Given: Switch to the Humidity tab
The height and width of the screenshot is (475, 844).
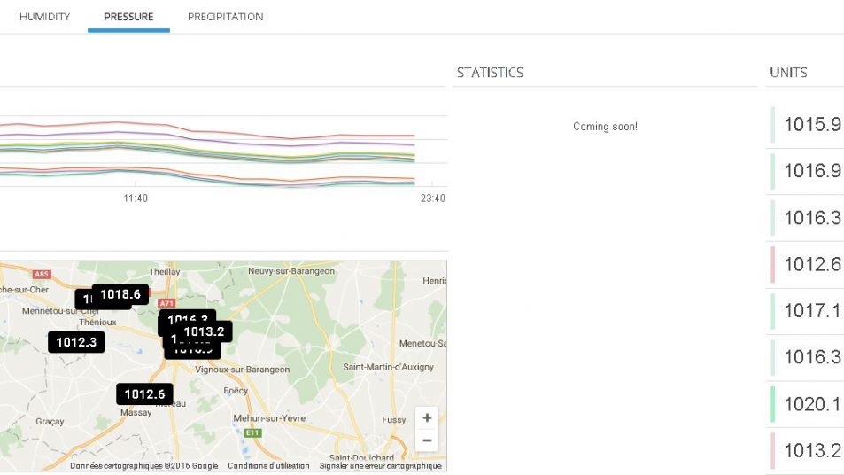Looking at the screenshot, I should click(x=44, y=17).
